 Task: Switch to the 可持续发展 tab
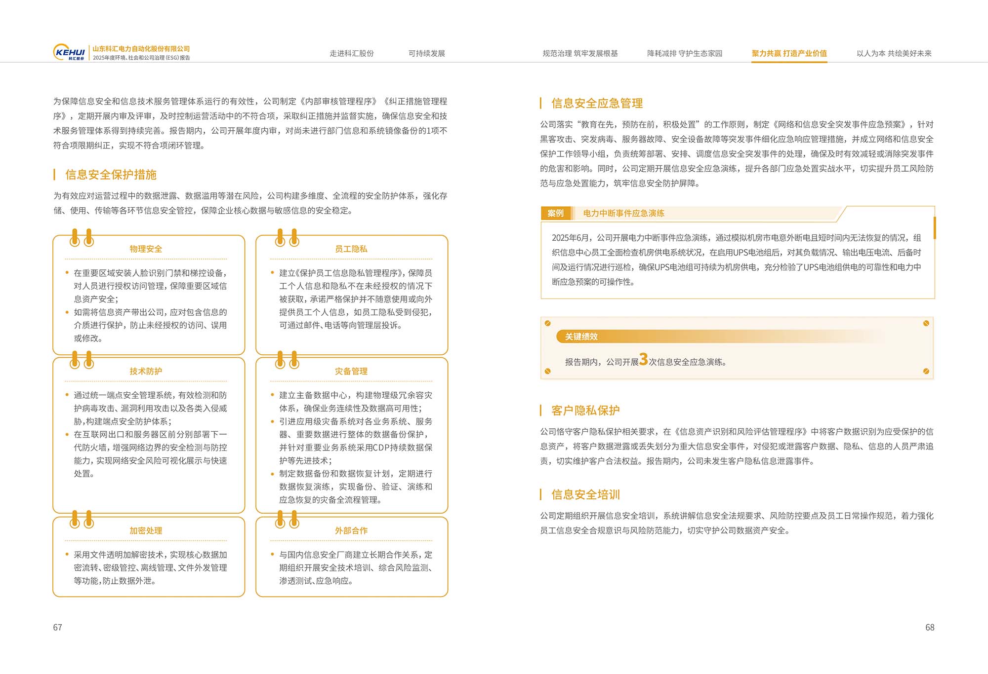[426, 53]
